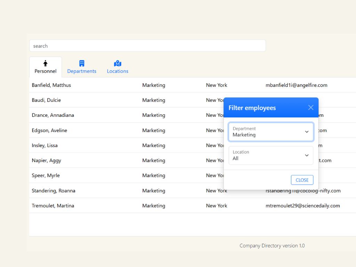This screenshot has height=267, width=356.
Task: Focus the search input field
Action: tap(147, 46)
